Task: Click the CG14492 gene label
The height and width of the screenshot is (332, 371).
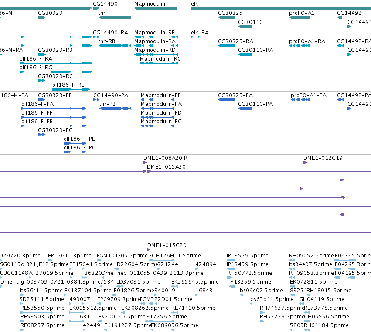Action: coord(349,13)
